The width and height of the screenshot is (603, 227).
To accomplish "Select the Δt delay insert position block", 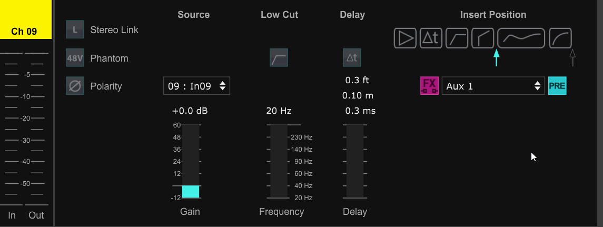I will click(431, 38).
